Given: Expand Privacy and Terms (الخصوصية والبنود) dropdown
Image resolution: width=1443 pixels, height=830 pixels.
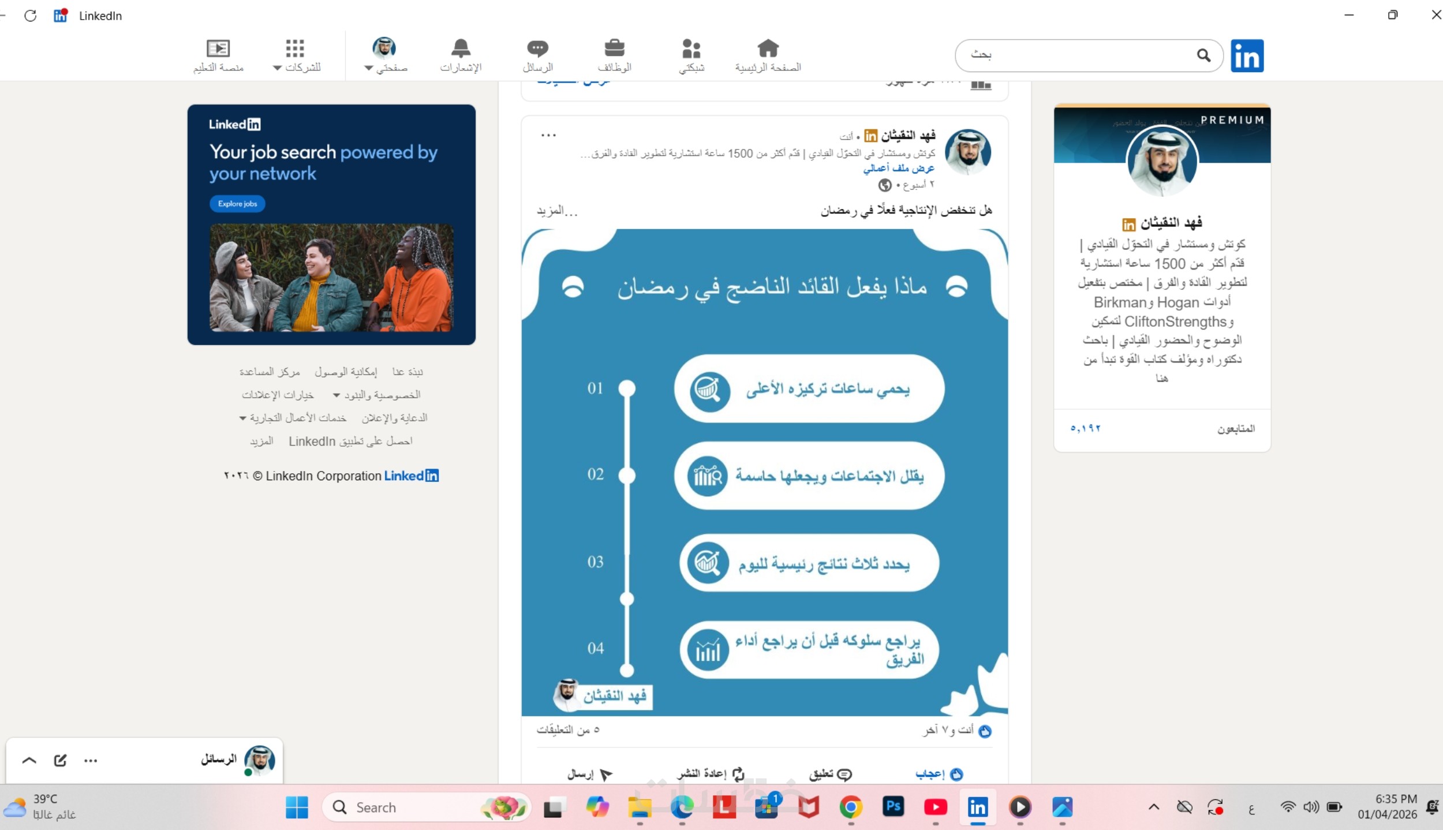Looking at the screenshot, I should click(376, 395).
